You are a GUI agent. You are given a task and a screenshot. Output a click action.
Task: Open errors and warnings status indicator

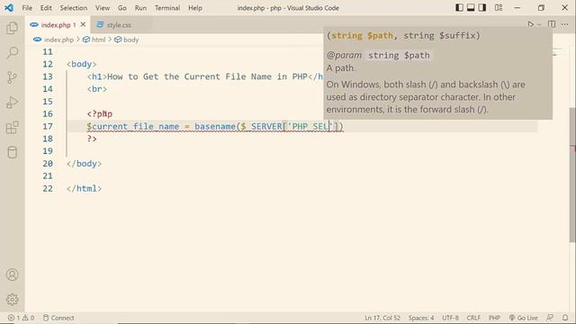point(21,318)
